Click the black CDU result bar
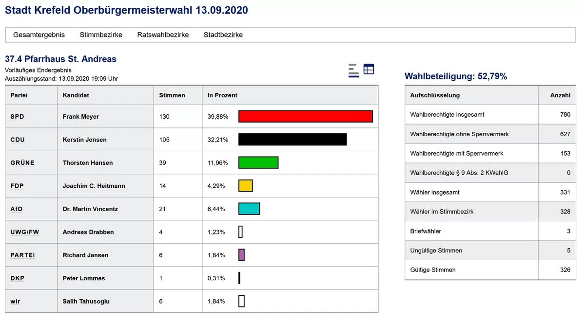 click(292, 140)
